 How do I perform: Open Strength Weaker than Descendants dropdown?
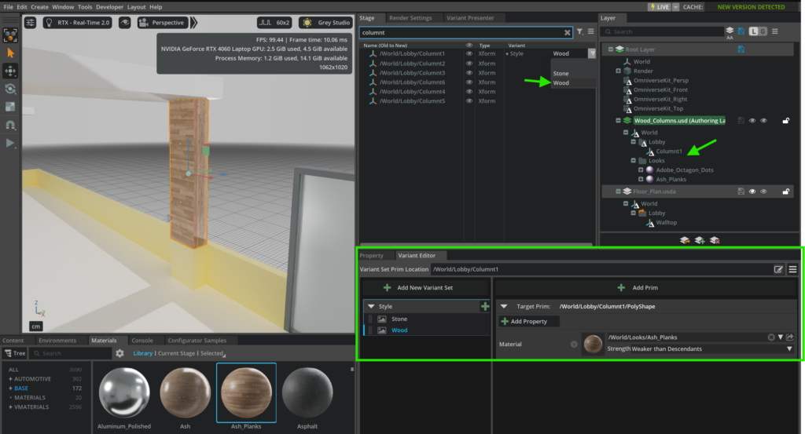(789, 348)
